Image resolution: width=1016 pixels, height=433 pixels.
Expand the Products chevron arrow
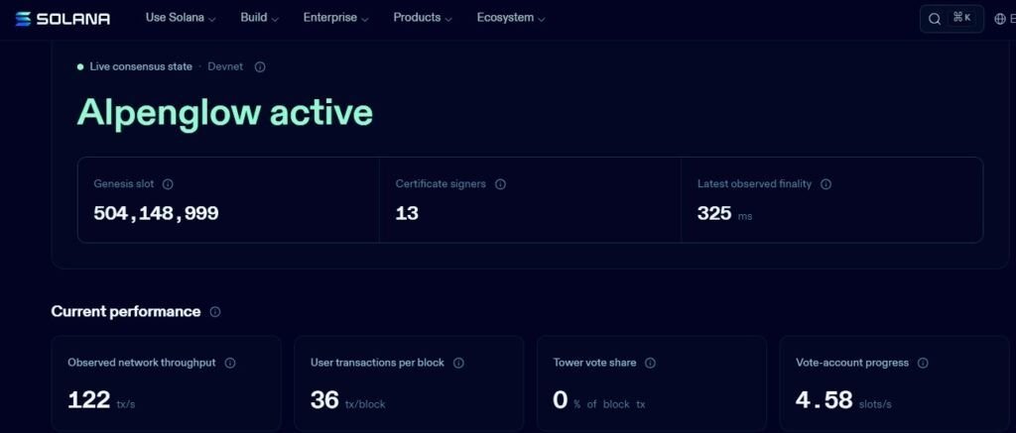tap(448, 20)
